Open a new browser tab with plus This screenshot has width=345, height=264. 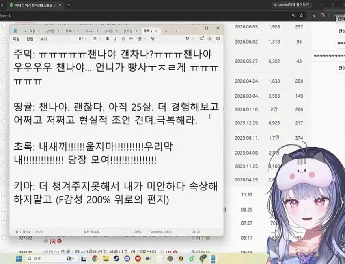(69, 5)
